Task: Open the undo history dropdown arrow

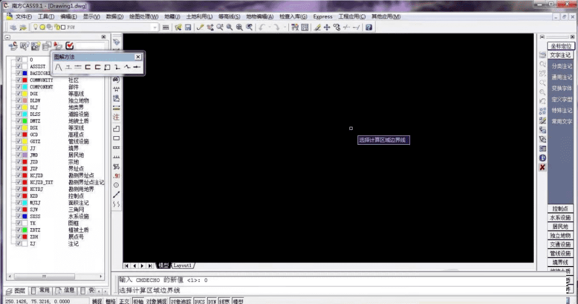Action: point(269,27)
